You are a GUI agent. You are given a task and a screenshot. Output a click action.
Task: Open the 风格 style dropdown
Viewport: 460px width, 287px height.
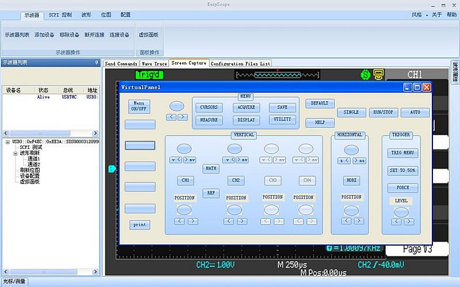[x=420, y=15]
